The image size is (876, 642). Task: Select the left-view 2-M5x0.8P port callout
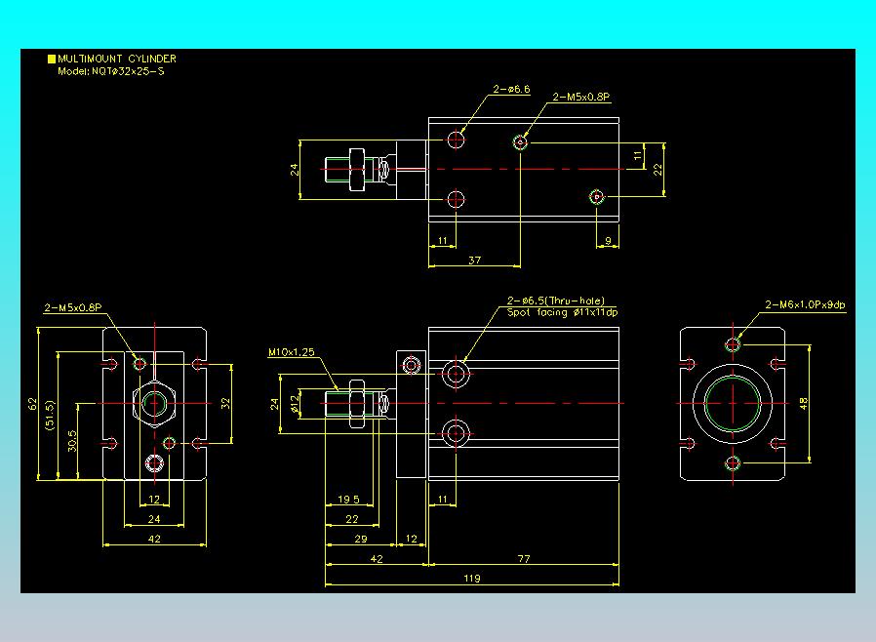click(73, 308)
